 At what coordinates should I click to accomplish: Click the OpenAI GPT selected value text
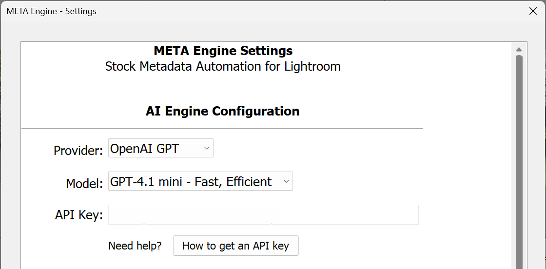144,149
